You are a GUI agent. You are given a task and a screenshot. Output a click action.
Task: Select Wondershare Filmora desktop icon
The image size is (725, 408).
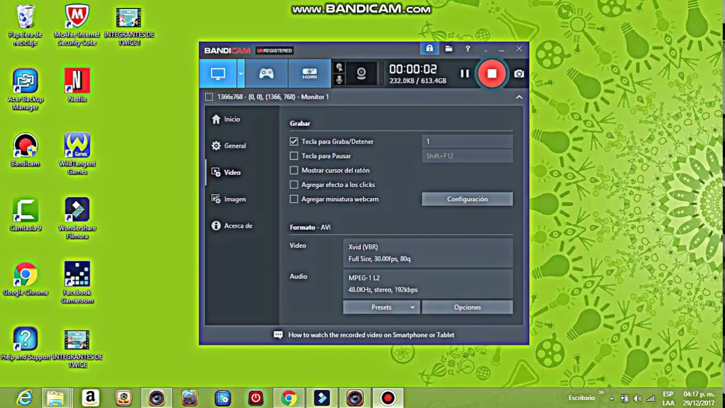point(77,219)
